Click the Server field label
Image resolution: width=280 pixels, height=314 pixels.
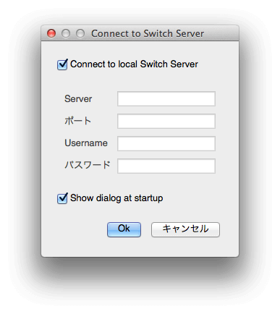[78, 99]
